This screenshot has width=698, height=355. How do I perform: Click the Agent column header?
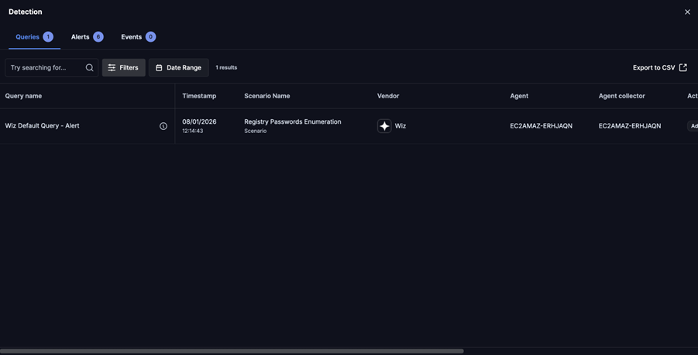519,96
